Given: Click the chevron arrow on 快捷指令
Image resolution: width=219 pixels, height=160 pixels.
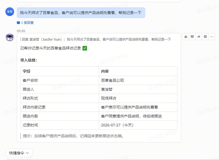Looking at the screenshot, I should pyautogui.click(x=27, y=153).
